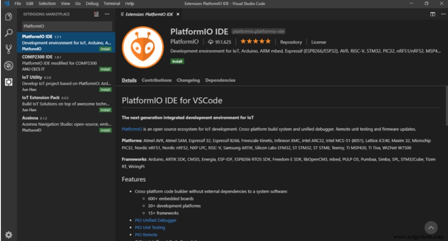Screen dimensions: 448x241
Task: Install the COMP2300 IDE extension
Action: tap(105, 69)
